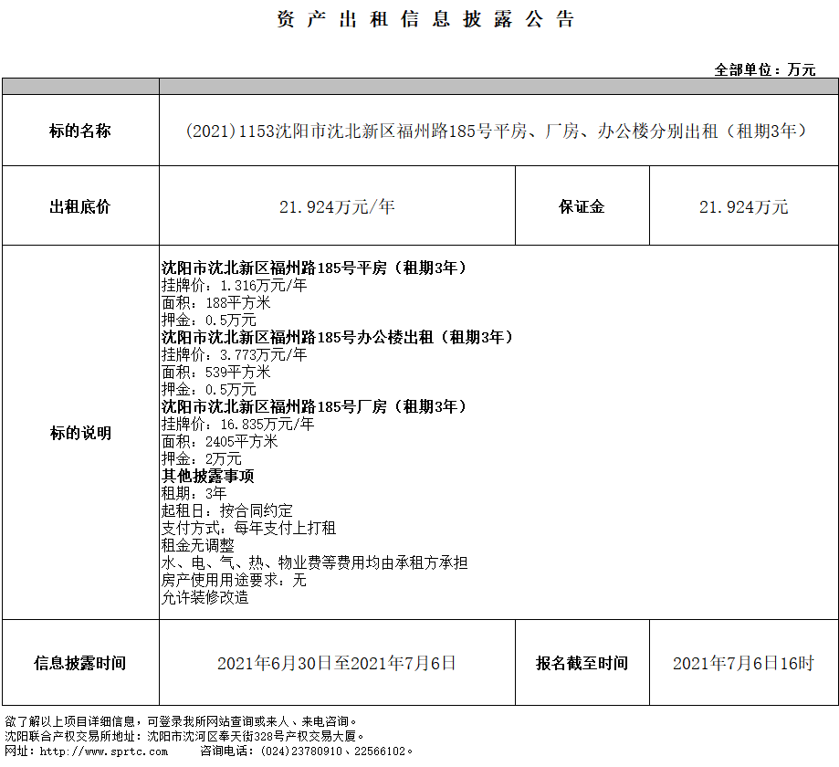
Task: Select the page title 资产出租信息披露公告
Action: coord(425,20)
